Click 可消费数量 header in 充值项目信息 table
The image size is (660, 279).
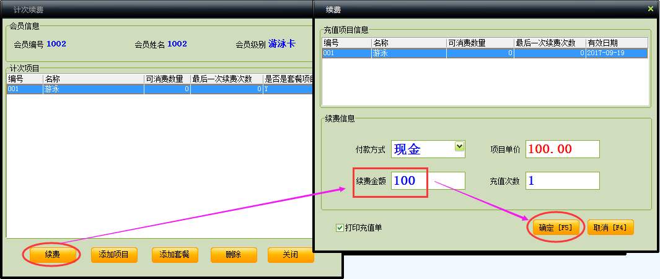click(480, 43)
